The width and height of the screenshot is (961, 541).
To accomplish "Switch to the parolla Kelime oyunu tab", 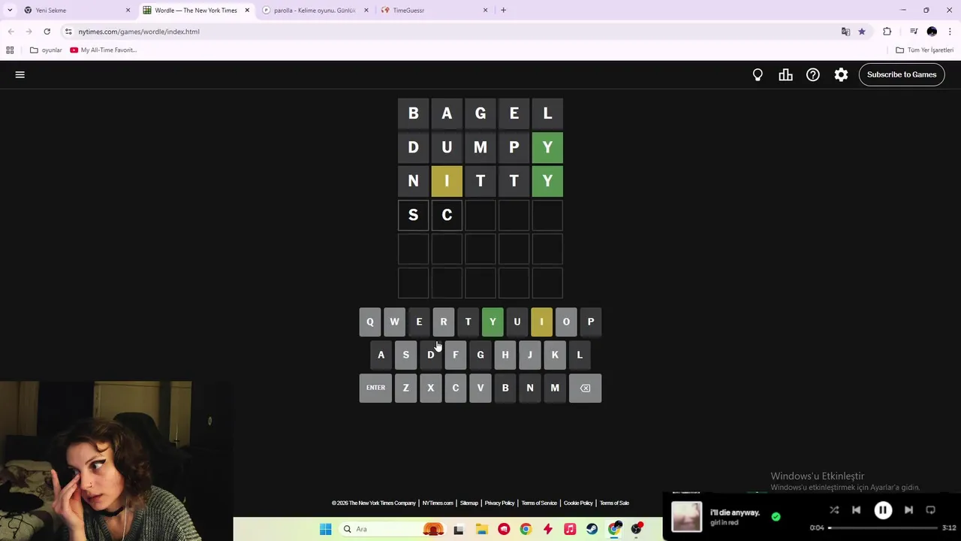I will tap(314, 10).
